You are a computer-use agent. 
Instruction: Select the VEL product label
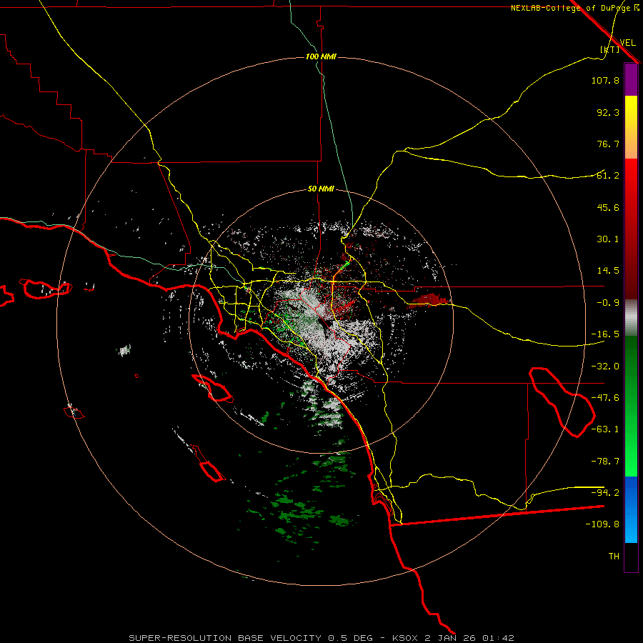coord(627,43)
